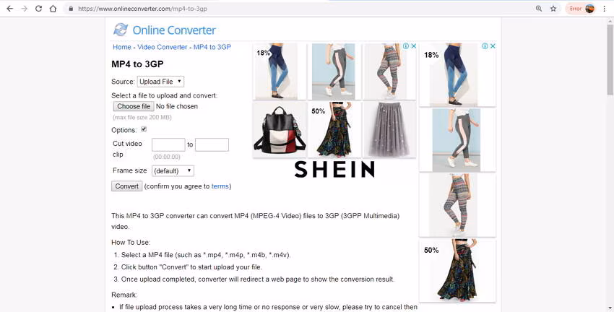The height and width of the screenshot is (312, 614).
Task: Open the Home breadcrumb link
Action: pyautogui.click(x=122, y=47)
